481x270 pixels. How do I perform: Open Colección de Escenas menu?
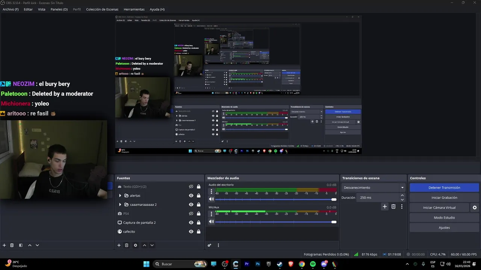coord(102,9)
